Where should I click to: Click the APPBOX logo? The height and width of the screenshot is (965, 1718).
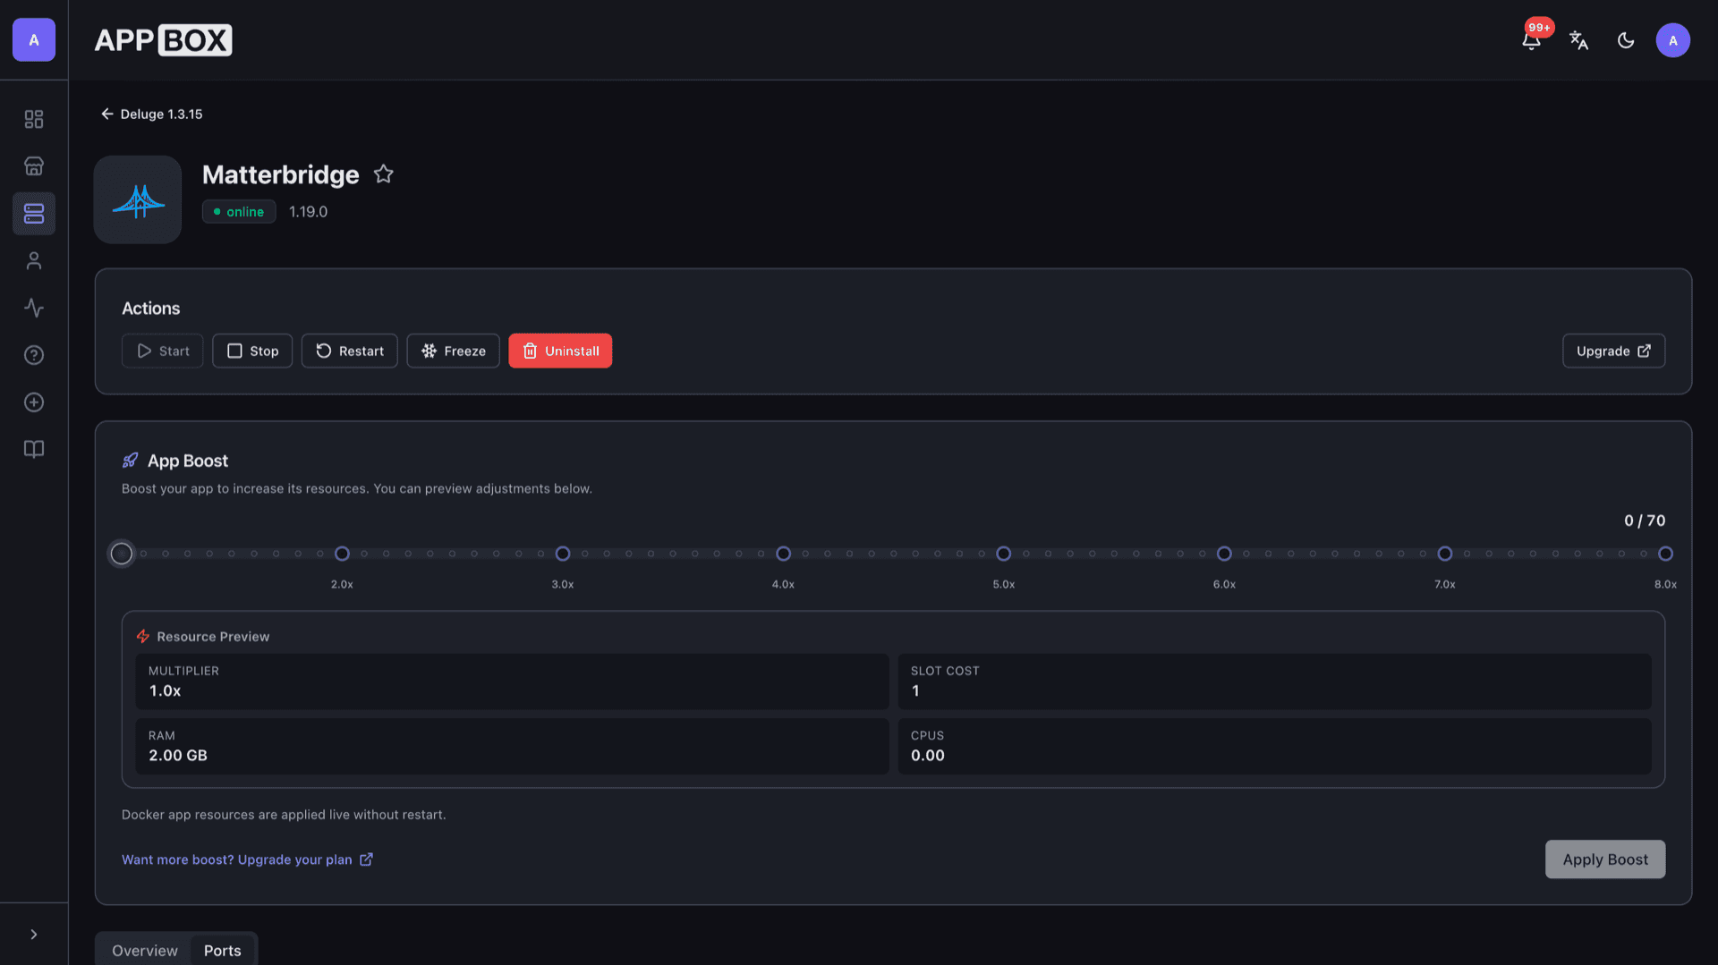point(163,40)
